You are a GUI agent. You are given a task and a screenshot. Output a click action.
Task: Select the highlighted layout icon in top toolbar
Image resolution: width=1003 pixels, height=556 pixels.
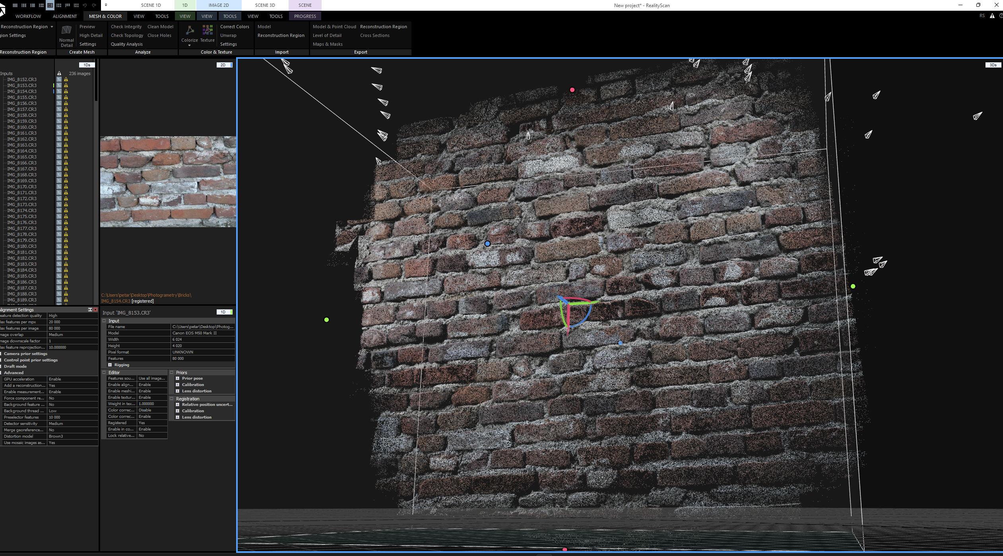pyautogui.click(x=50, y=5)
